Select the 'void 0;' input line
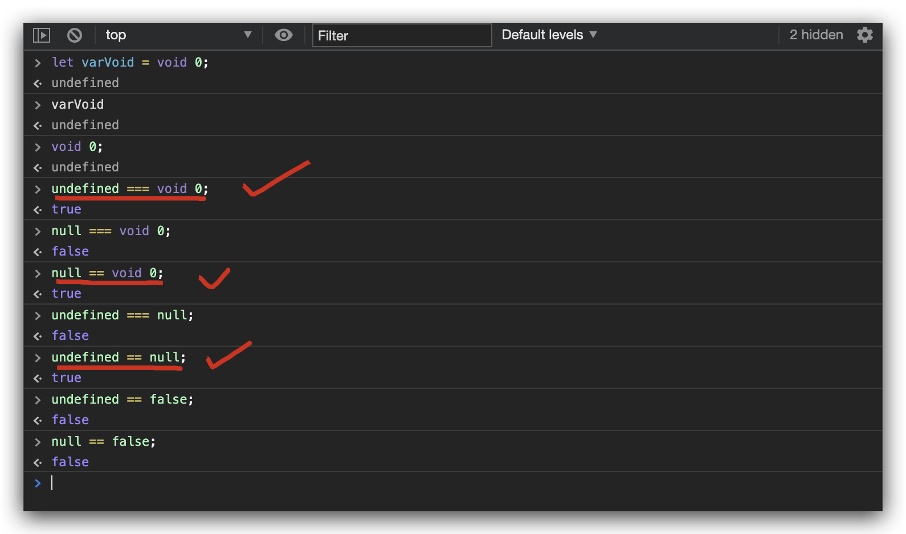The width and height of the screenshot is (906, 534). tap(77, 147)
